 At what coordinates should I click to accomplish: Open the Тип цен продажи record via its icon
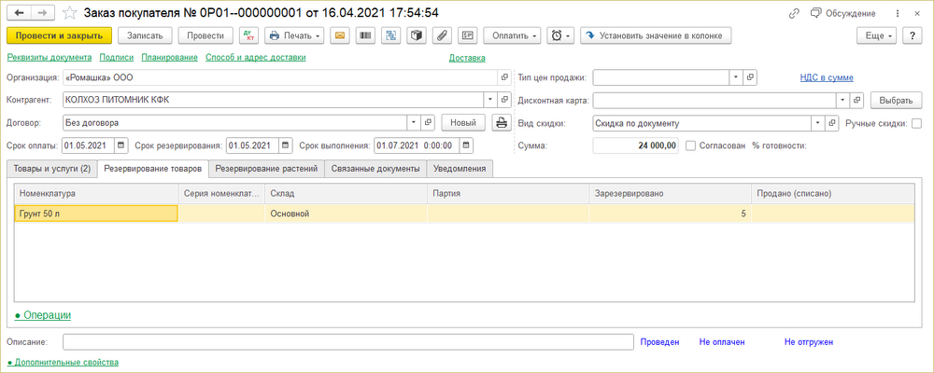point(750,77)
